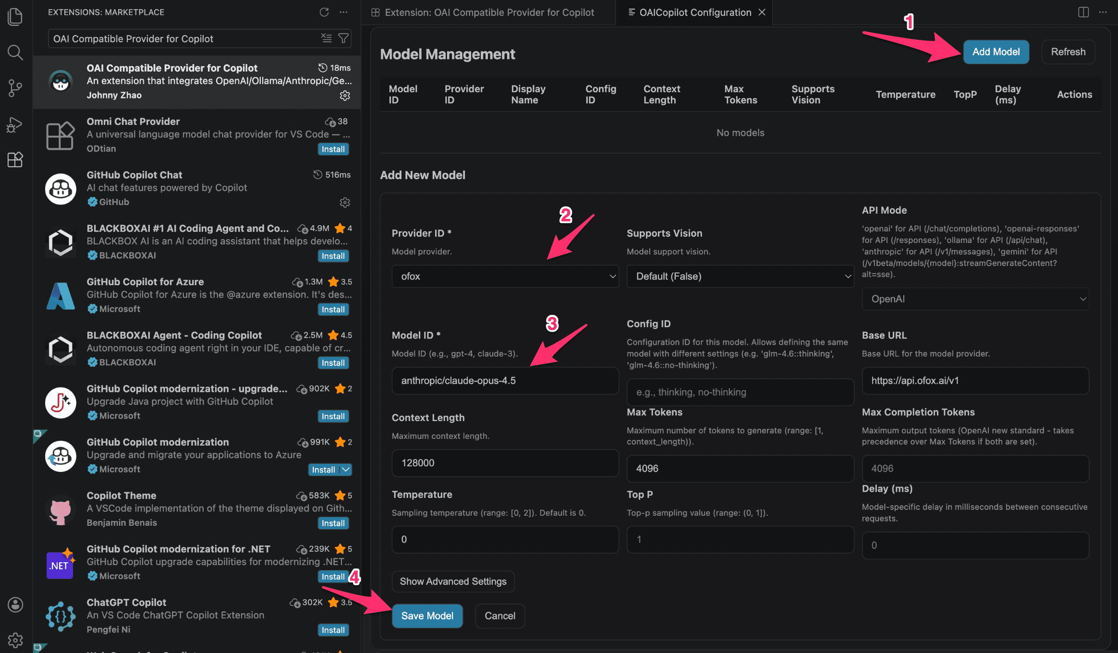Click the Accounts icon in activity bar
Screen dimensions: 1118x653
click(15, 605)
